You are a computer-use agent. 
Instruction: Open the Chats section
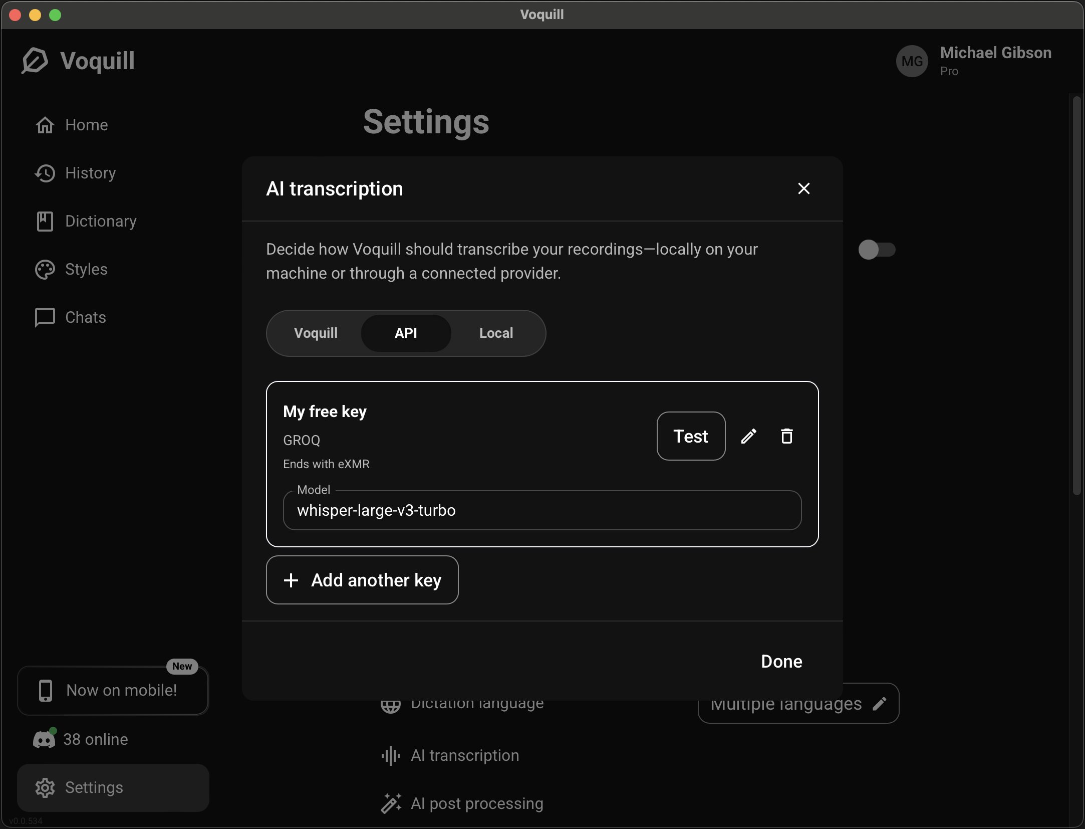[85, 317]
